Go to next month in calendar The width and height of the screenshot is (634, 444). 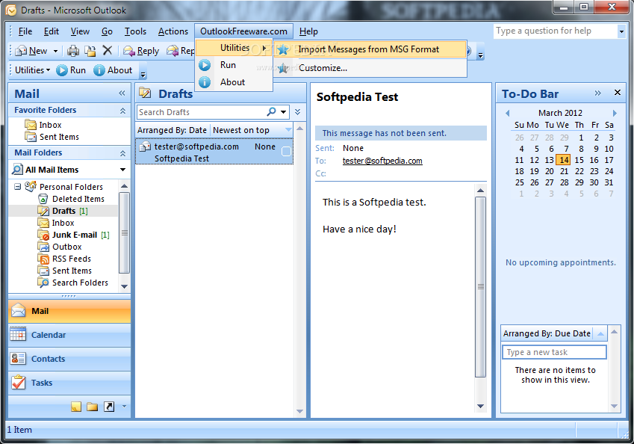(615, 113)
